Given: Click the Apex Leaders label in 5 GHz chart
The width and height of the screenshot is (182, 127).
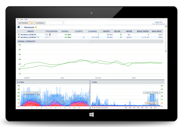Looking at the screenshot, I should [151, 103].
